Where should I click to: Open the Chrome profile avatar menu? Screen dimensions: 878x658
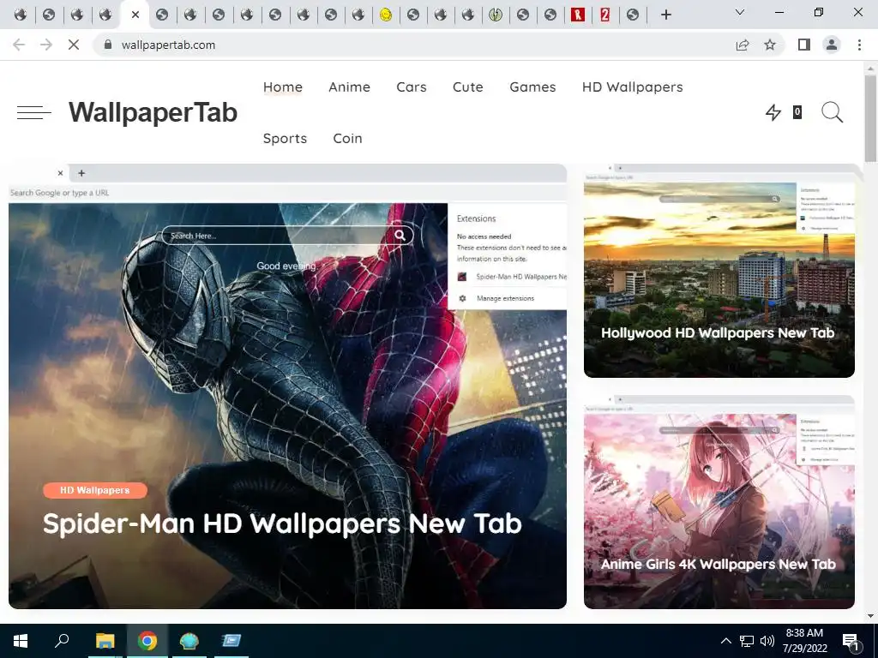click(x=832, y=45)
